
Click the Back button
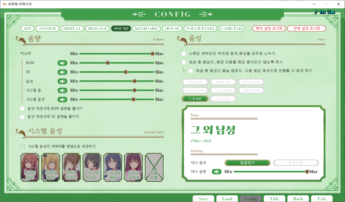298,199
